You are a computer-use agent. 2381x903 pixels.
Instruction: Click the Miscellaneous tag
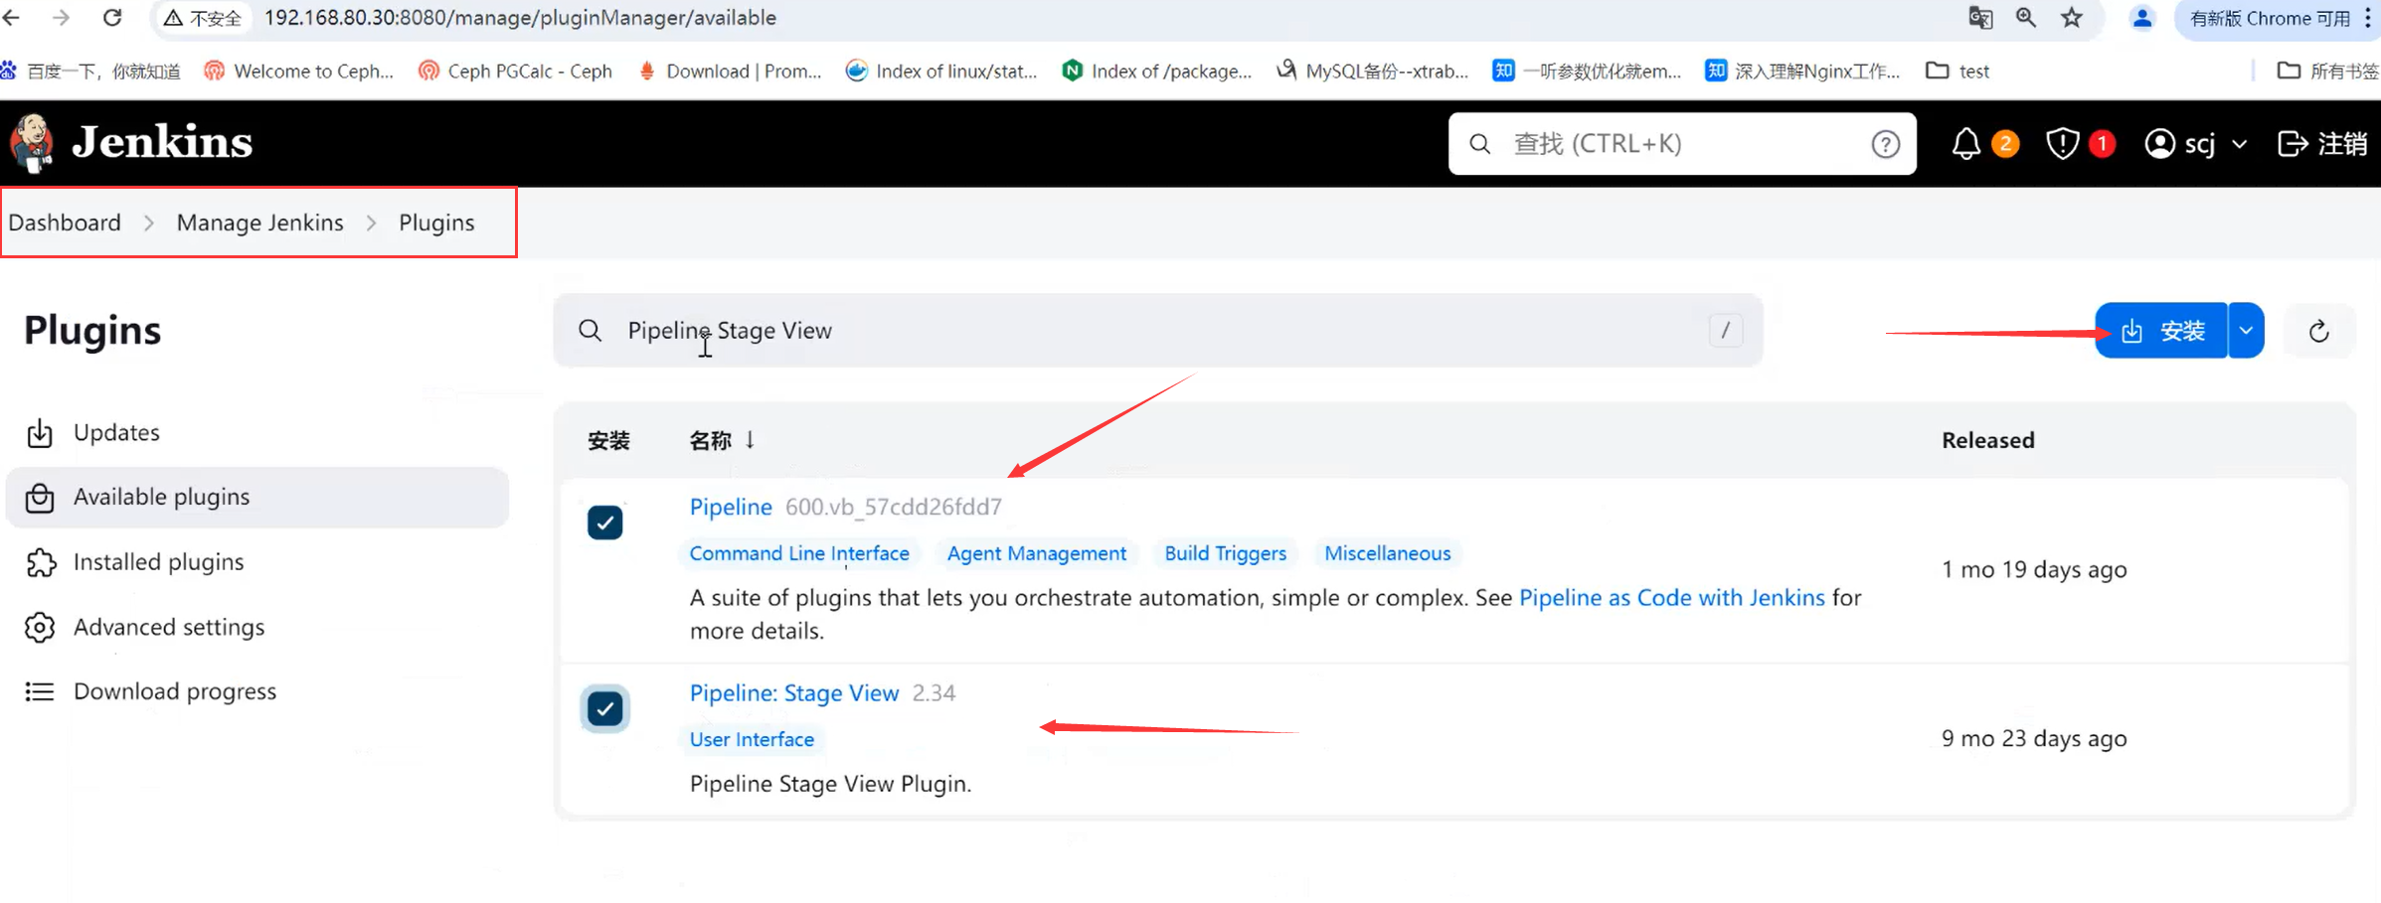tap(1387, 553)
